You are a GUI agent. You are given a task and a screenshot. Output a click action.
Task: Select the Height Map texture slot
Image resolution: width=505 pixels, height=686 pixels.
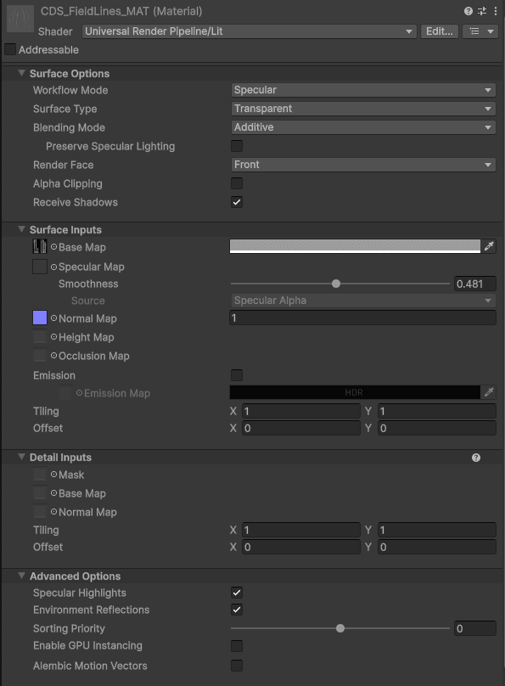tap(40, 337)
